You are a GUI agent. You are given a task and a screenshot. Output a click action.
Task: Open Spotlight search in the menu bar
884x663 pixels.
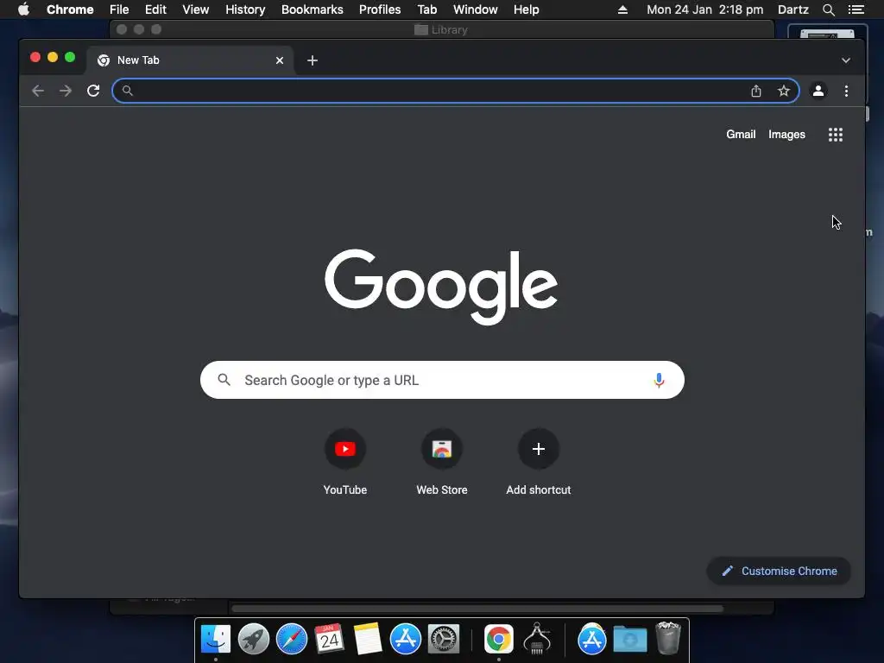click(828, 9)
